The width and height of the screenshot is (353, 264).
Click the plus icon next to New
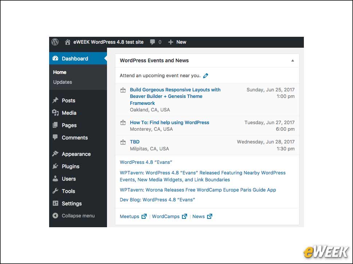(x=171, y=42)
